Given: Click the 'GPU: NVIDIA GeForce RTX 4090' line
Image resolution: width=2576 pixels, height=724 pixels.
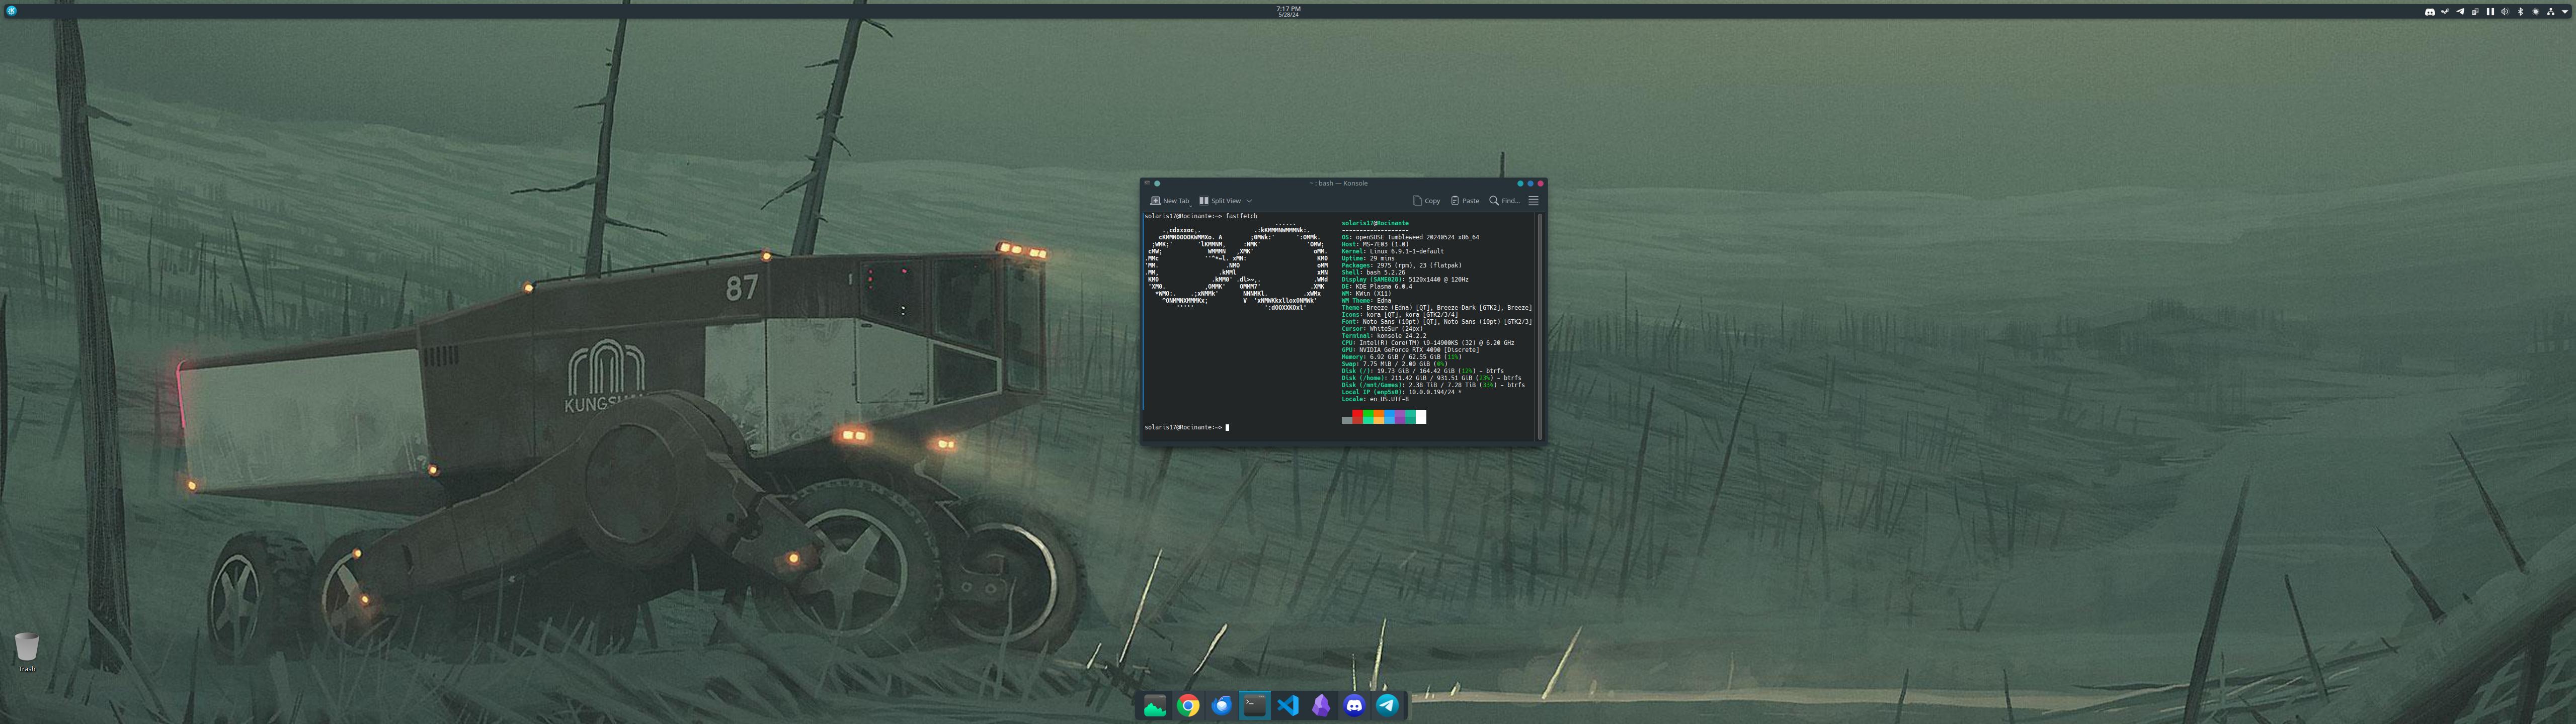Looking at the screenshot, I should 1410,350.
